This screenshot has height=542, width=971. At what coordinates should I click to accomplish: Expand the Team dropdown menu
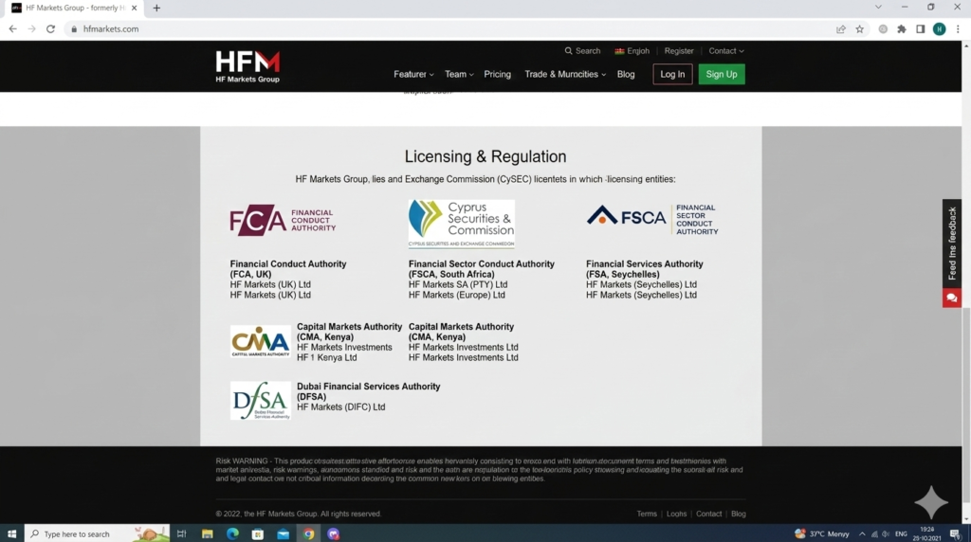tap(459, 74)
